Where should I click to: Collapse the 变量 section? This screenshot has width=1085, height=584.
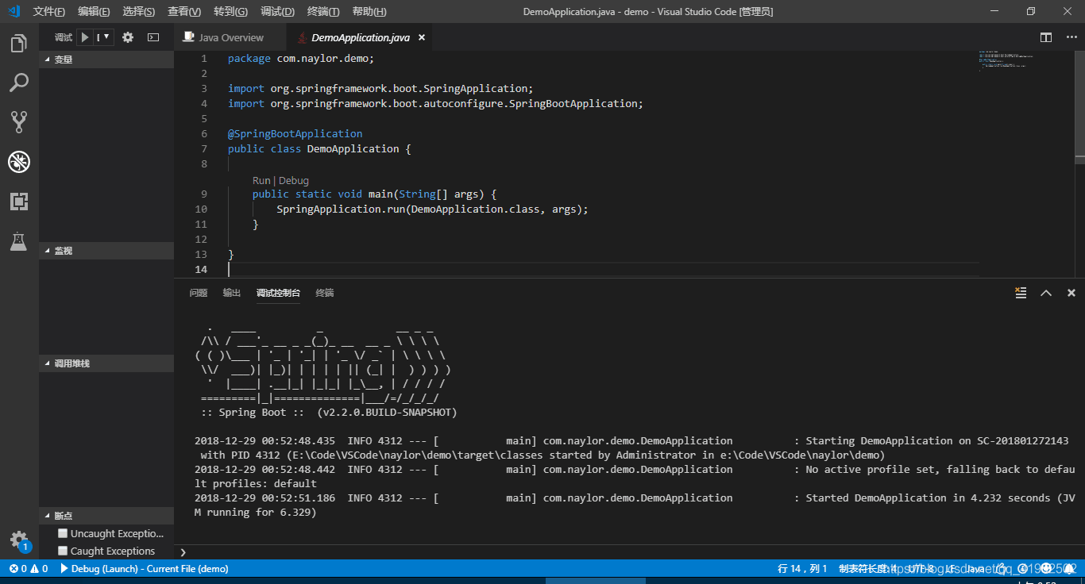pos(106,59)
